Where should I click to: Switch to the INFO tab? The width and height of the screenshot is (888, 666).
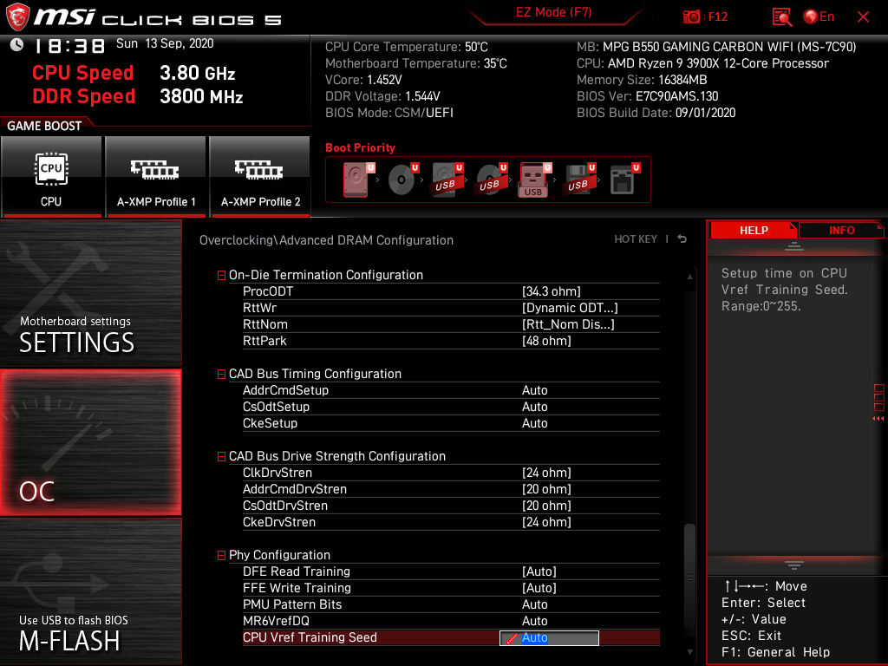tap(841, 231)
